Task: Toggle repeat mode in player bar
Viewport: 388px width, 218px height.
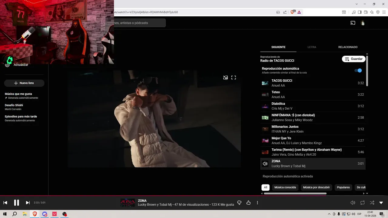Action: point(363,203)
